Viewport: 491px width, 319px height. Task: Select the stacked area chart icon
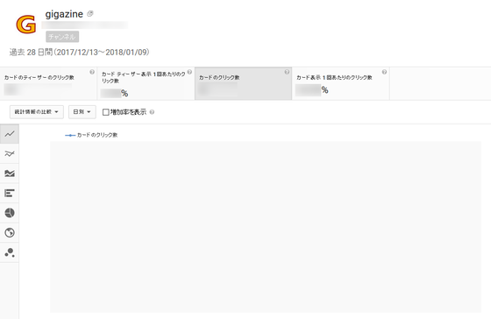10,174
